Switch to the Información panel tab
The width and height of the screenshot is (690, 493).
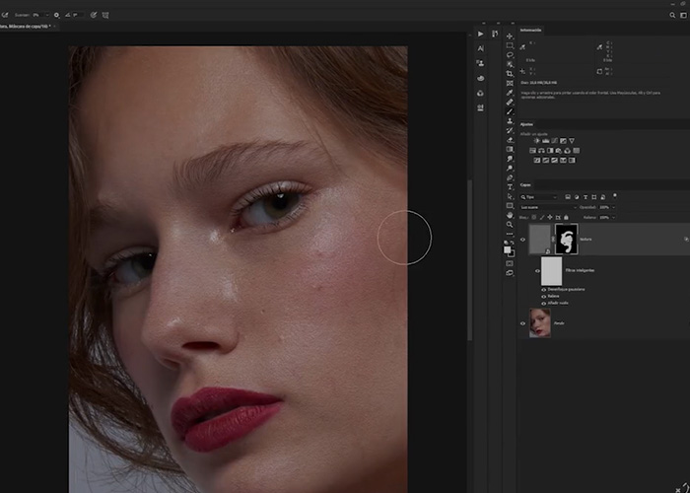531,30
